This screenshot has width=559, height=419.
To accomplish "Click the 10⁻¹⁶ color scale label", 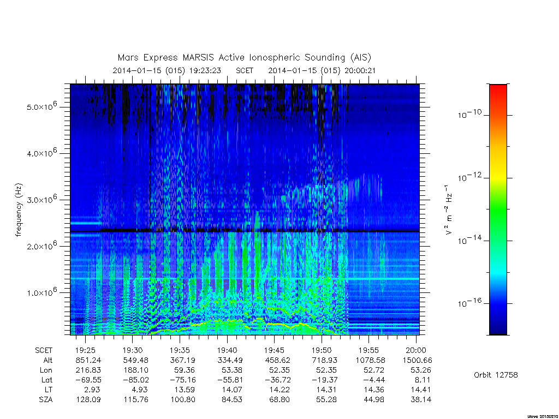I will (469, 302).
